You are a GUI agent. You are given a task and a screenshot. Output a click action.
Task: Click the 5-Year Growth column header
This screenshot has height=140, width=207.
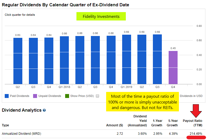(x=172, y=123)
